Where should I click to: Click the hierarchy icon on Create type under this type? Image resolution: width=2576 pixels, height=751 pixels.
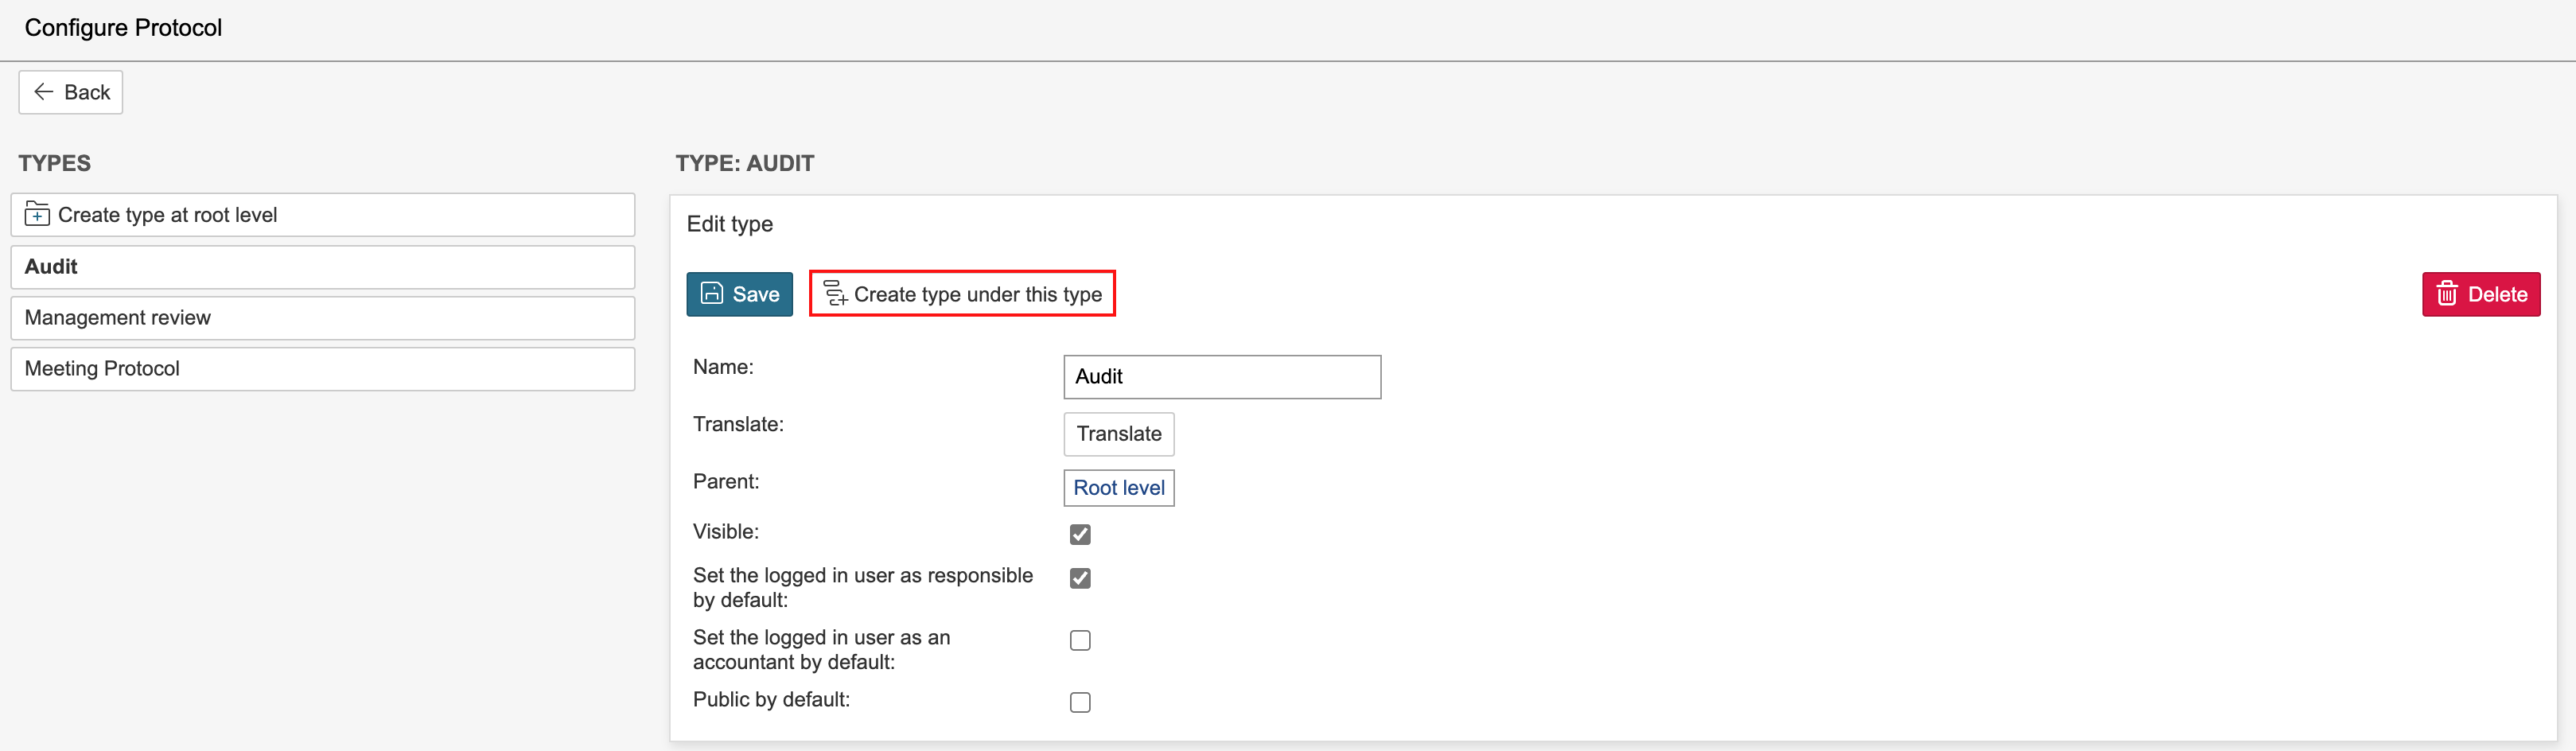point(834,293)
